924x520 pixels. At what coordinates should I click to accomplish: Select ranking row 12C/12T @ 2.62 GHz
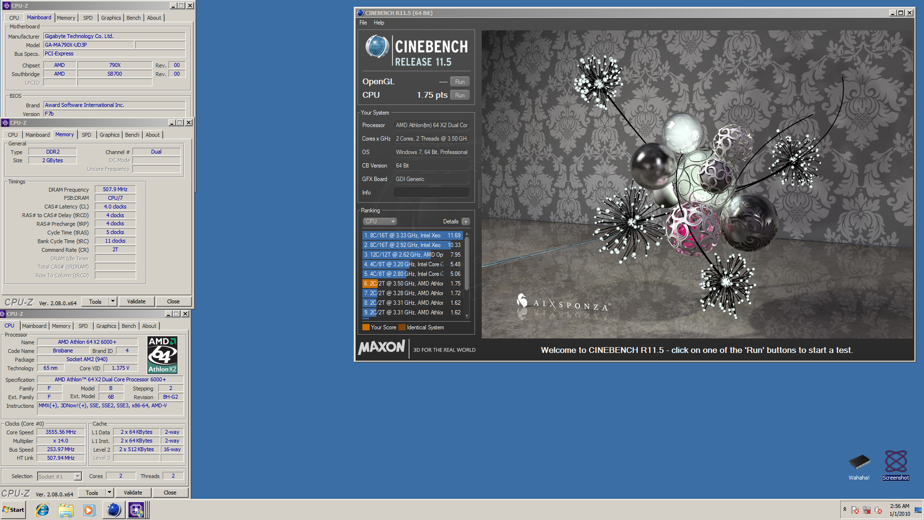click(x=412, y=255)
